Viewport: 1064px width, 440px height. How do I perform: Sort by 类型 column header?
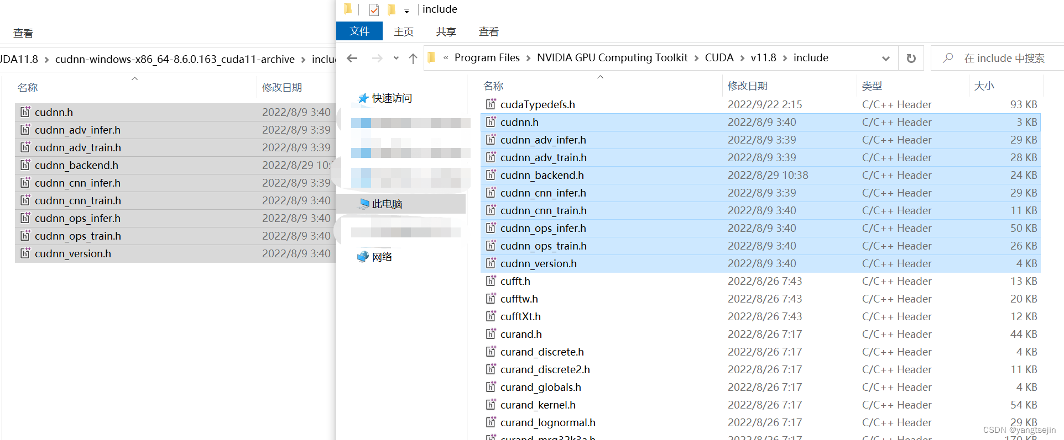click(872, 86)
